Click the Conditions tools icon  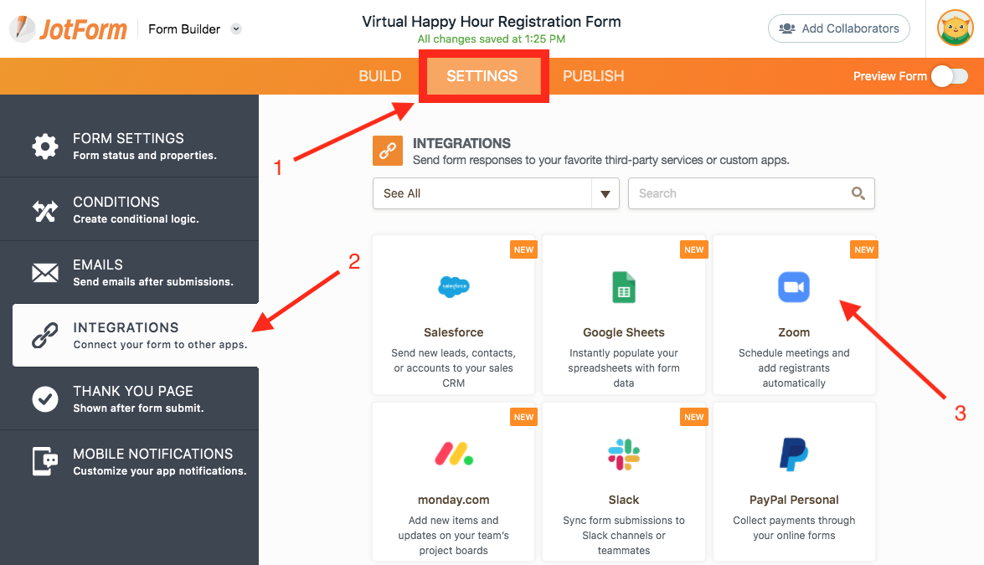(45, 211)
